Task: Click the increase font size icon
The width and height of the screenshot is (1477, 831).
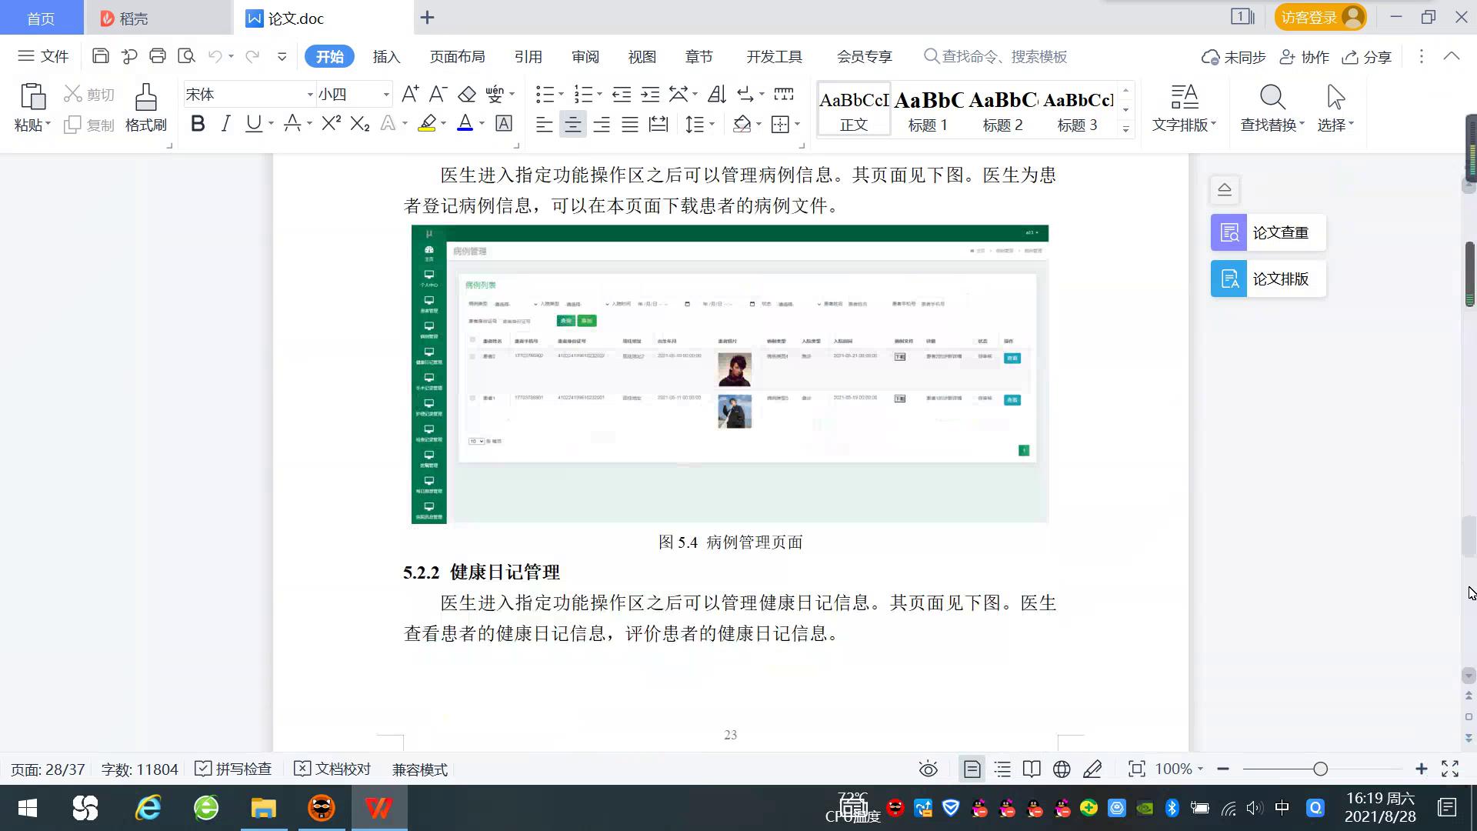Action: [410, 95]
